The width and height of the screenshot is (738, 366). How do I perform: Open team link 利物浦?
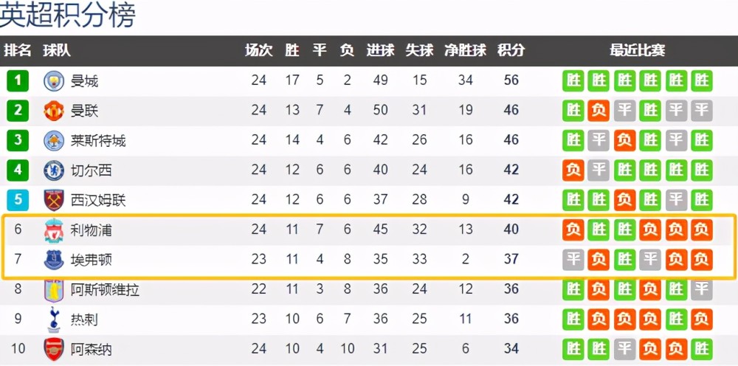click(92, 229)
